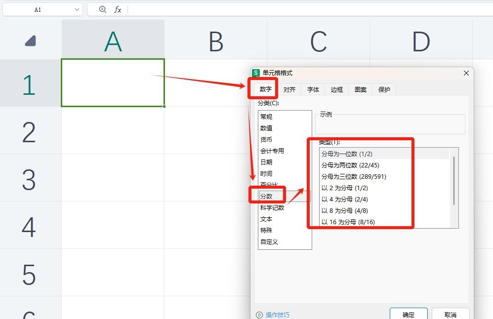Open the 边框 tab

point(337,89)
